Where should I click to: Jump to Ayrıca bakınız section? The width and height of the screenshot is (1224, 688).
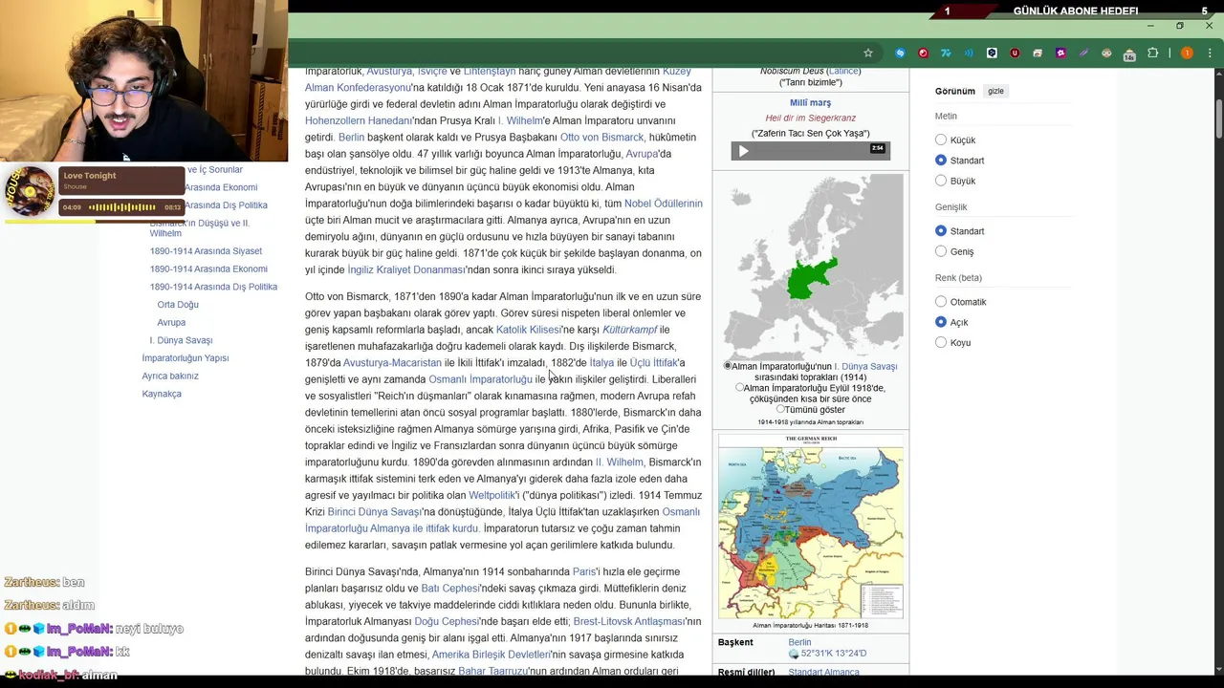[x=170, y=376]
